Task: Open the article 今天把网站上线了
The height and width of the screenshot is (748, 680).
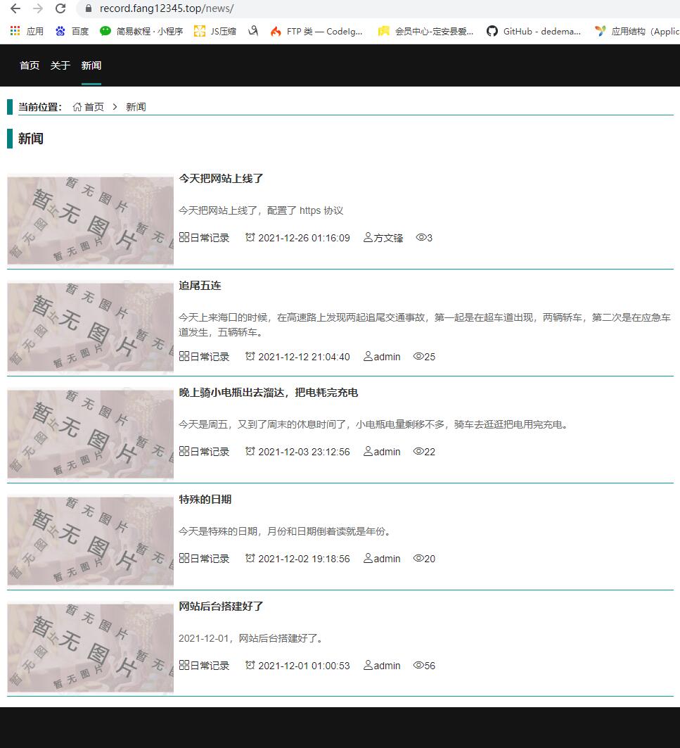Action: click(221, 179)
